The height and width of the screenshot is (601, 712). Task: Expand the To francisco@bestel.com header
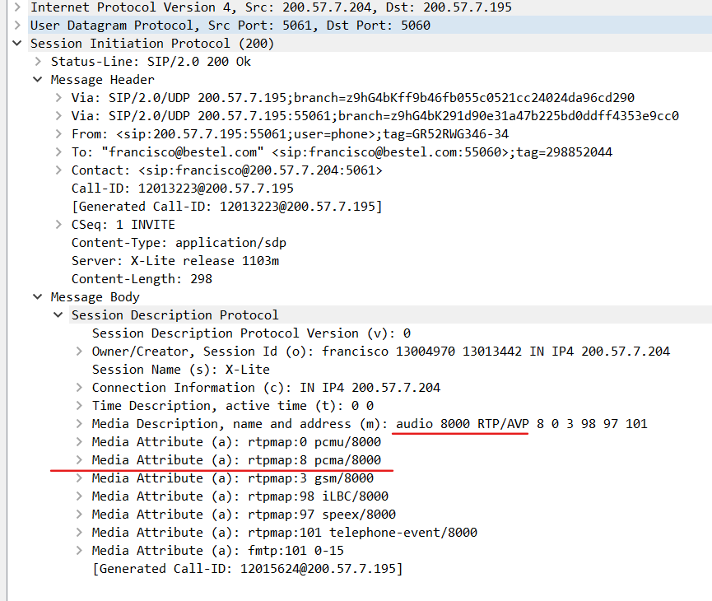point(58,152)
